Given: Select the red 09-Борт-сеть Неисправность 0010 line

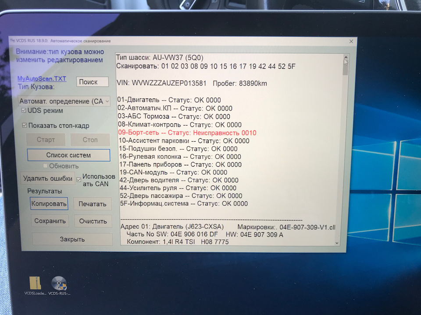Looking at the screenshot, I should pos(187,133).
